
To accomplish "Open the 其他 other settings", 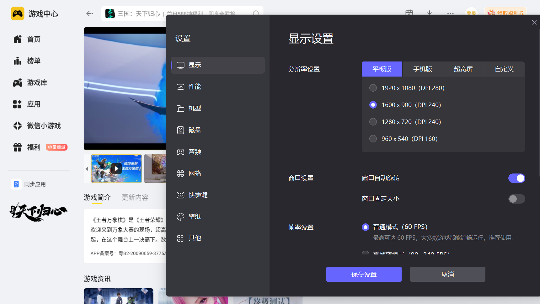I will pos(195,238).
